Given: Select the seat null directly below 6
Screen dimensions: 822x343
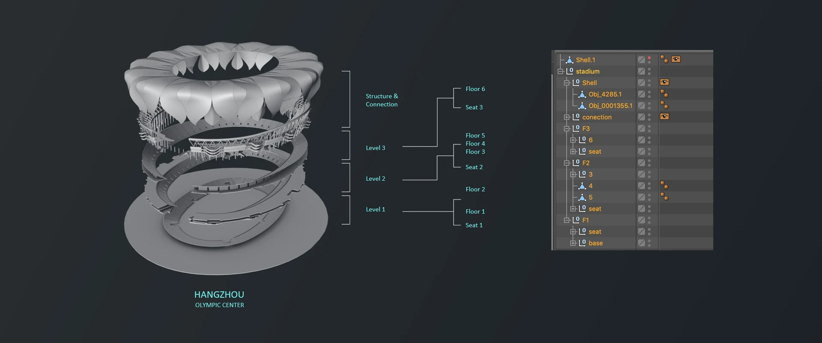Looking at the screenshot, I should [x=595, y=152].
